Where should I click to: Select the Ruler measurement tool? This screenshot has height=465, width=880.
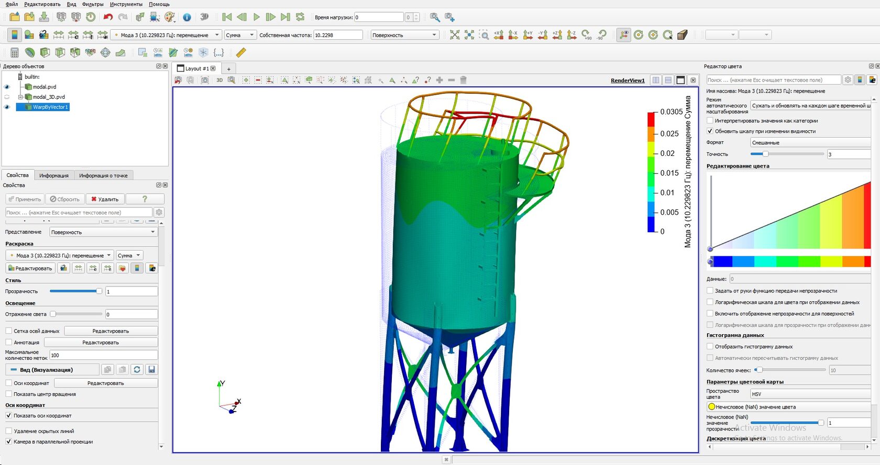(240, 53)
